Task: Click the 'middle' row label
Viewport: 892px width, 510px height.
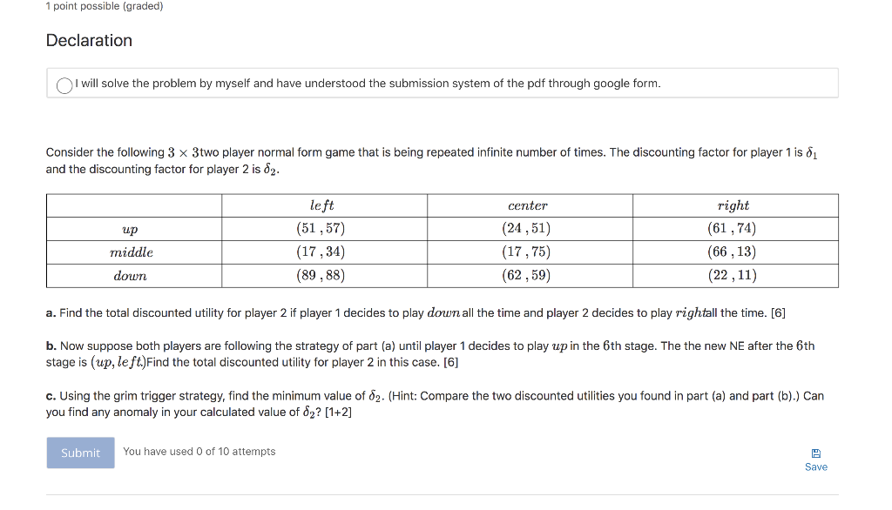Action: click(x=132, y=252)
